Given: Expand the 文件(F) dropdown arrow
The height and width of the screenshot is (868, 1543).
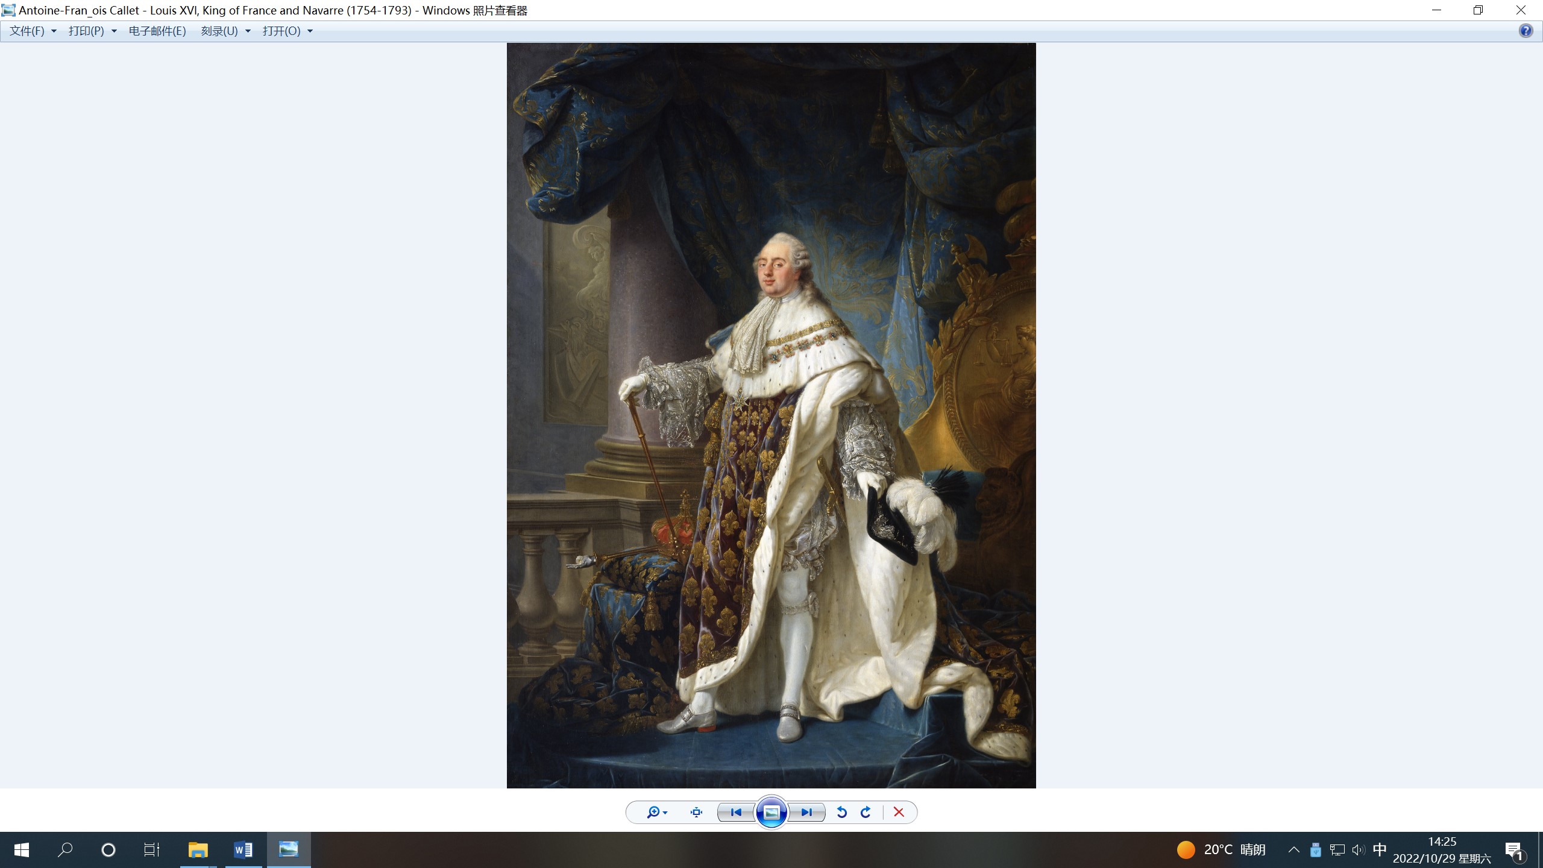Looking at the screenshot, I should 54,31.
